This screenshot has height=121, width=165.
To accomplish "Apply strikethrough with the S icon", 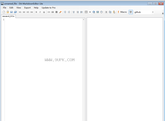I will coord(44,12).
